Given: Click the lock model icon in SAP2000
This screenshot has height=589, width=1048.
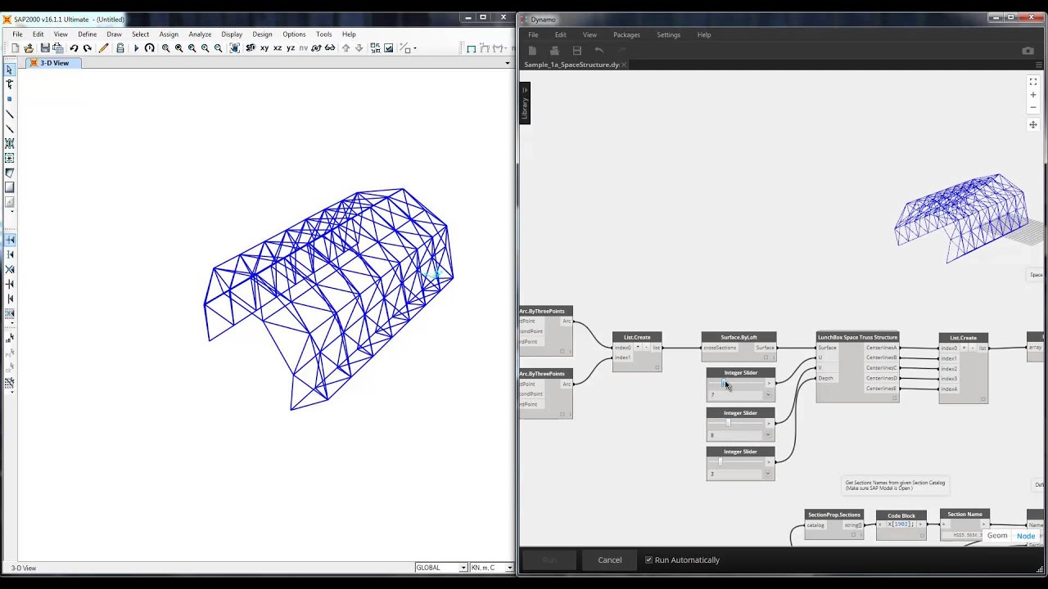Looking at the screenshot, I should click(120, 48).
